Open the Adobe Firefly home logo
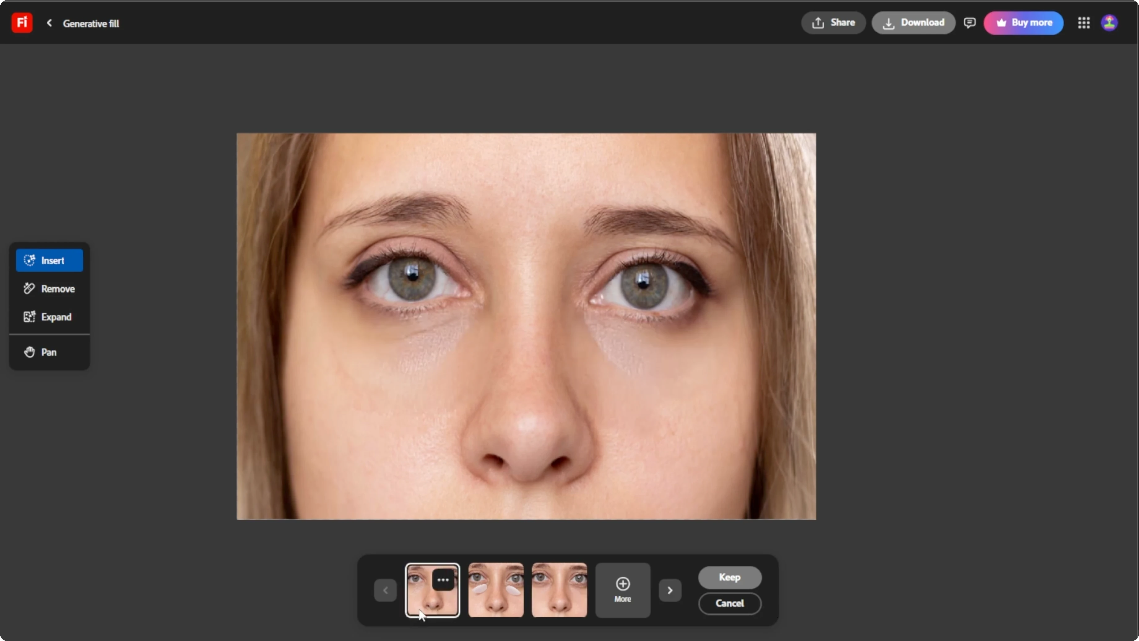Screen dimensions: 1139x641 (x=22, y=23)
